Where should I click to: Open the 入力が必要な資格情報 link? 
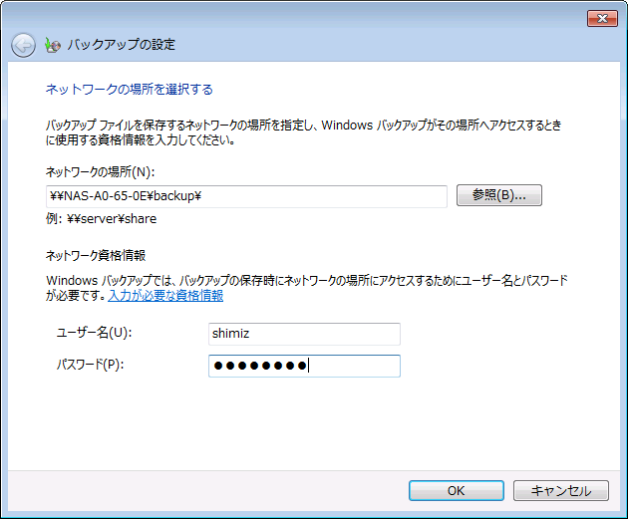(165, 296)
